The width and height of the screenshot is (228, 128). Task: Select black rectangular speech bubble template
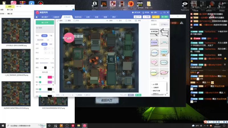pos(154,32)
